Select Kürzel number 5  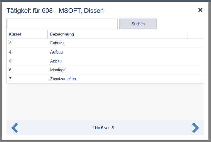(x=10, y=61)
